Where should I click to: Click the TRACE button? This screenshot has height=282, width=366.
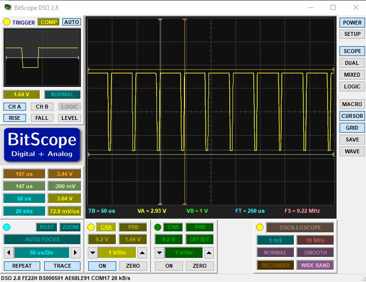(x=62, y=266)
